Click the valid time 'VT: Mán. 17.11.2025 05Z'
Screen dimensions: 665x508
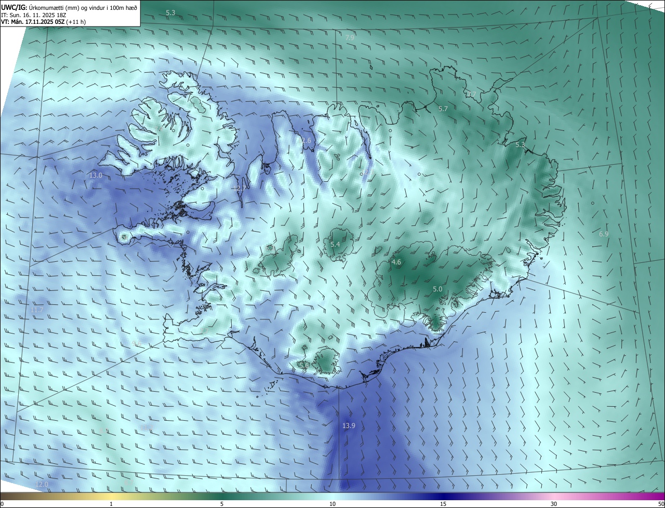[x=32, y=22]
